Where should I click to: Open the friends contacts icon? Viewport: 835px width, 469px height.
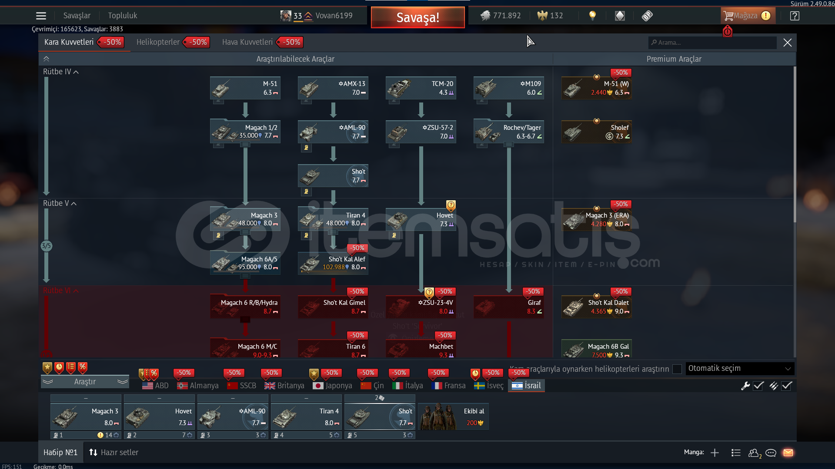754,453
